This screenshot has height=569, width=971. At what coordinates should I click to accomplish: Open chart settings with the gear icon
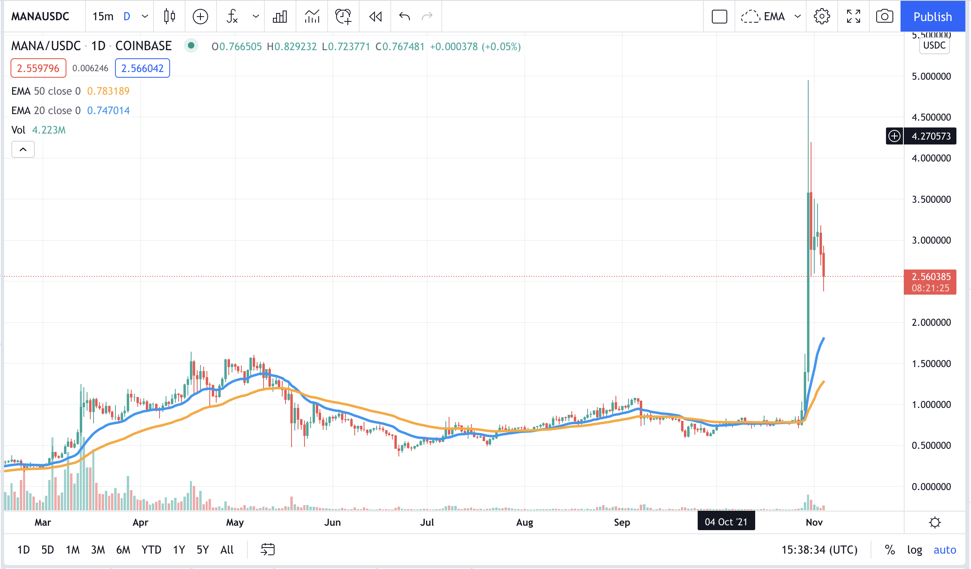822,17
